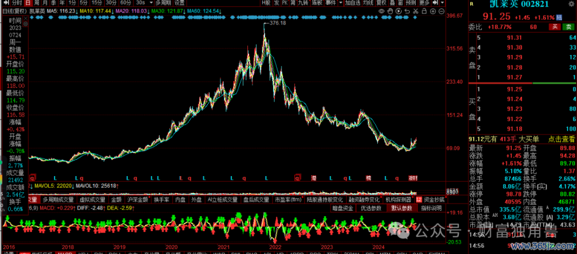Screen dimensions: 577x254
Task: Select the 季 quarterly period
Action: tap(53, 3)
